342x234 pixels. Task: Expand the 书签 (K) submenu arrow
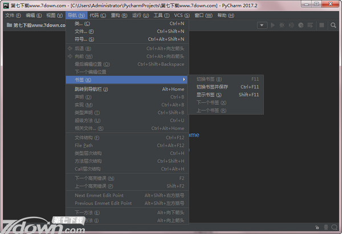pos(184,80)
